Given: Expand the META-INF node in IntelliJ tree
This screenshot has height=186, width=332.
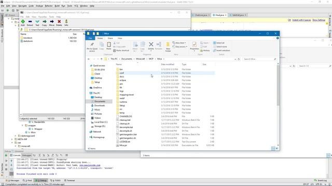Looking at the screenshot, I should pos(12,139).
